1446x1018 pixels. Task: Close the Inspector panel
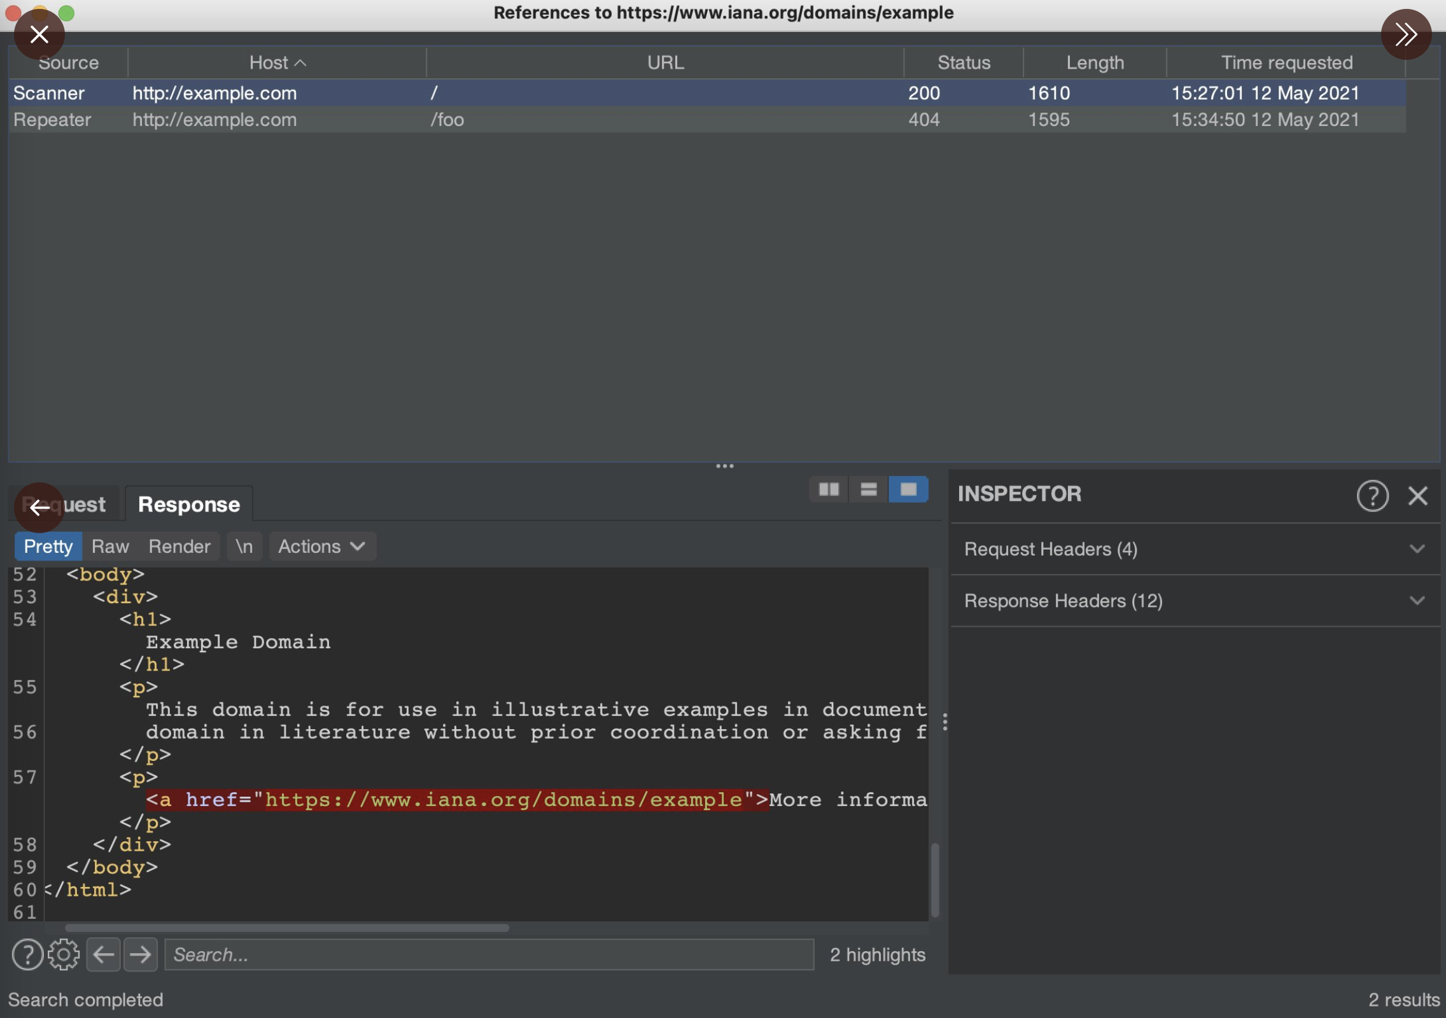click(1418, 495)
